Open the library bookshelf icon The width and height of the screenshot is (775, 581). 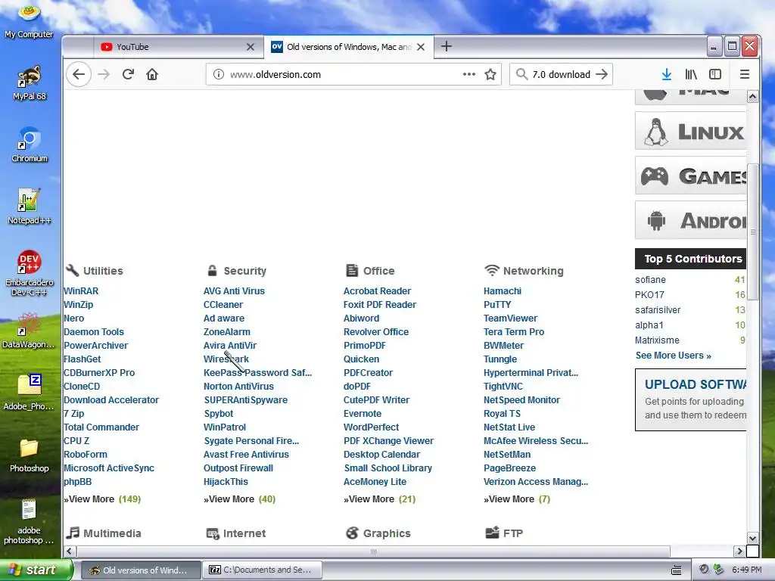point(691,74)
